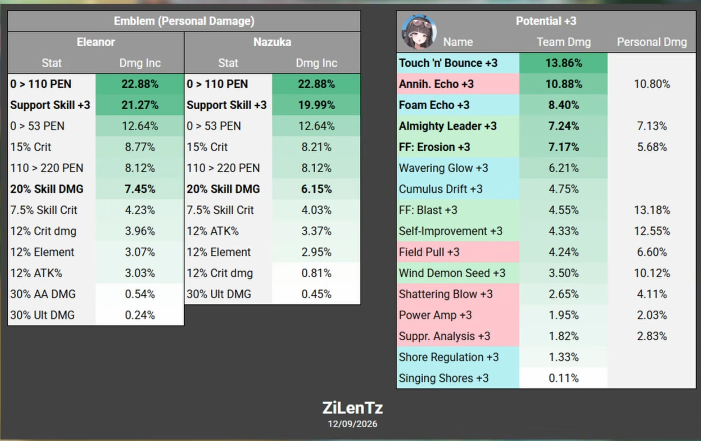Click the Personal Dmg column header
Screen dimensions: 701x441
tap(652, 42)
